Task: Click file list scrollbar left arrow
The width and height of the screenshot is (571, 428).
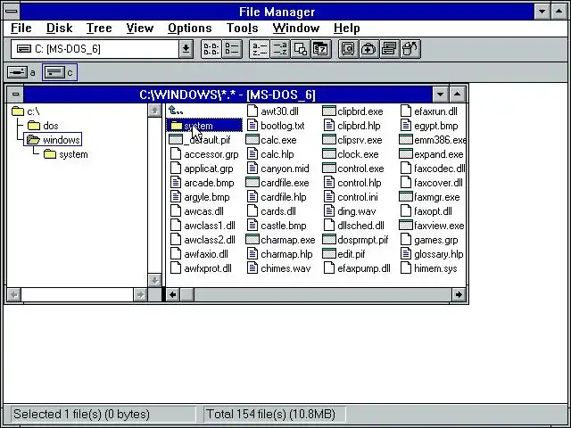Action: click(173, 294)
